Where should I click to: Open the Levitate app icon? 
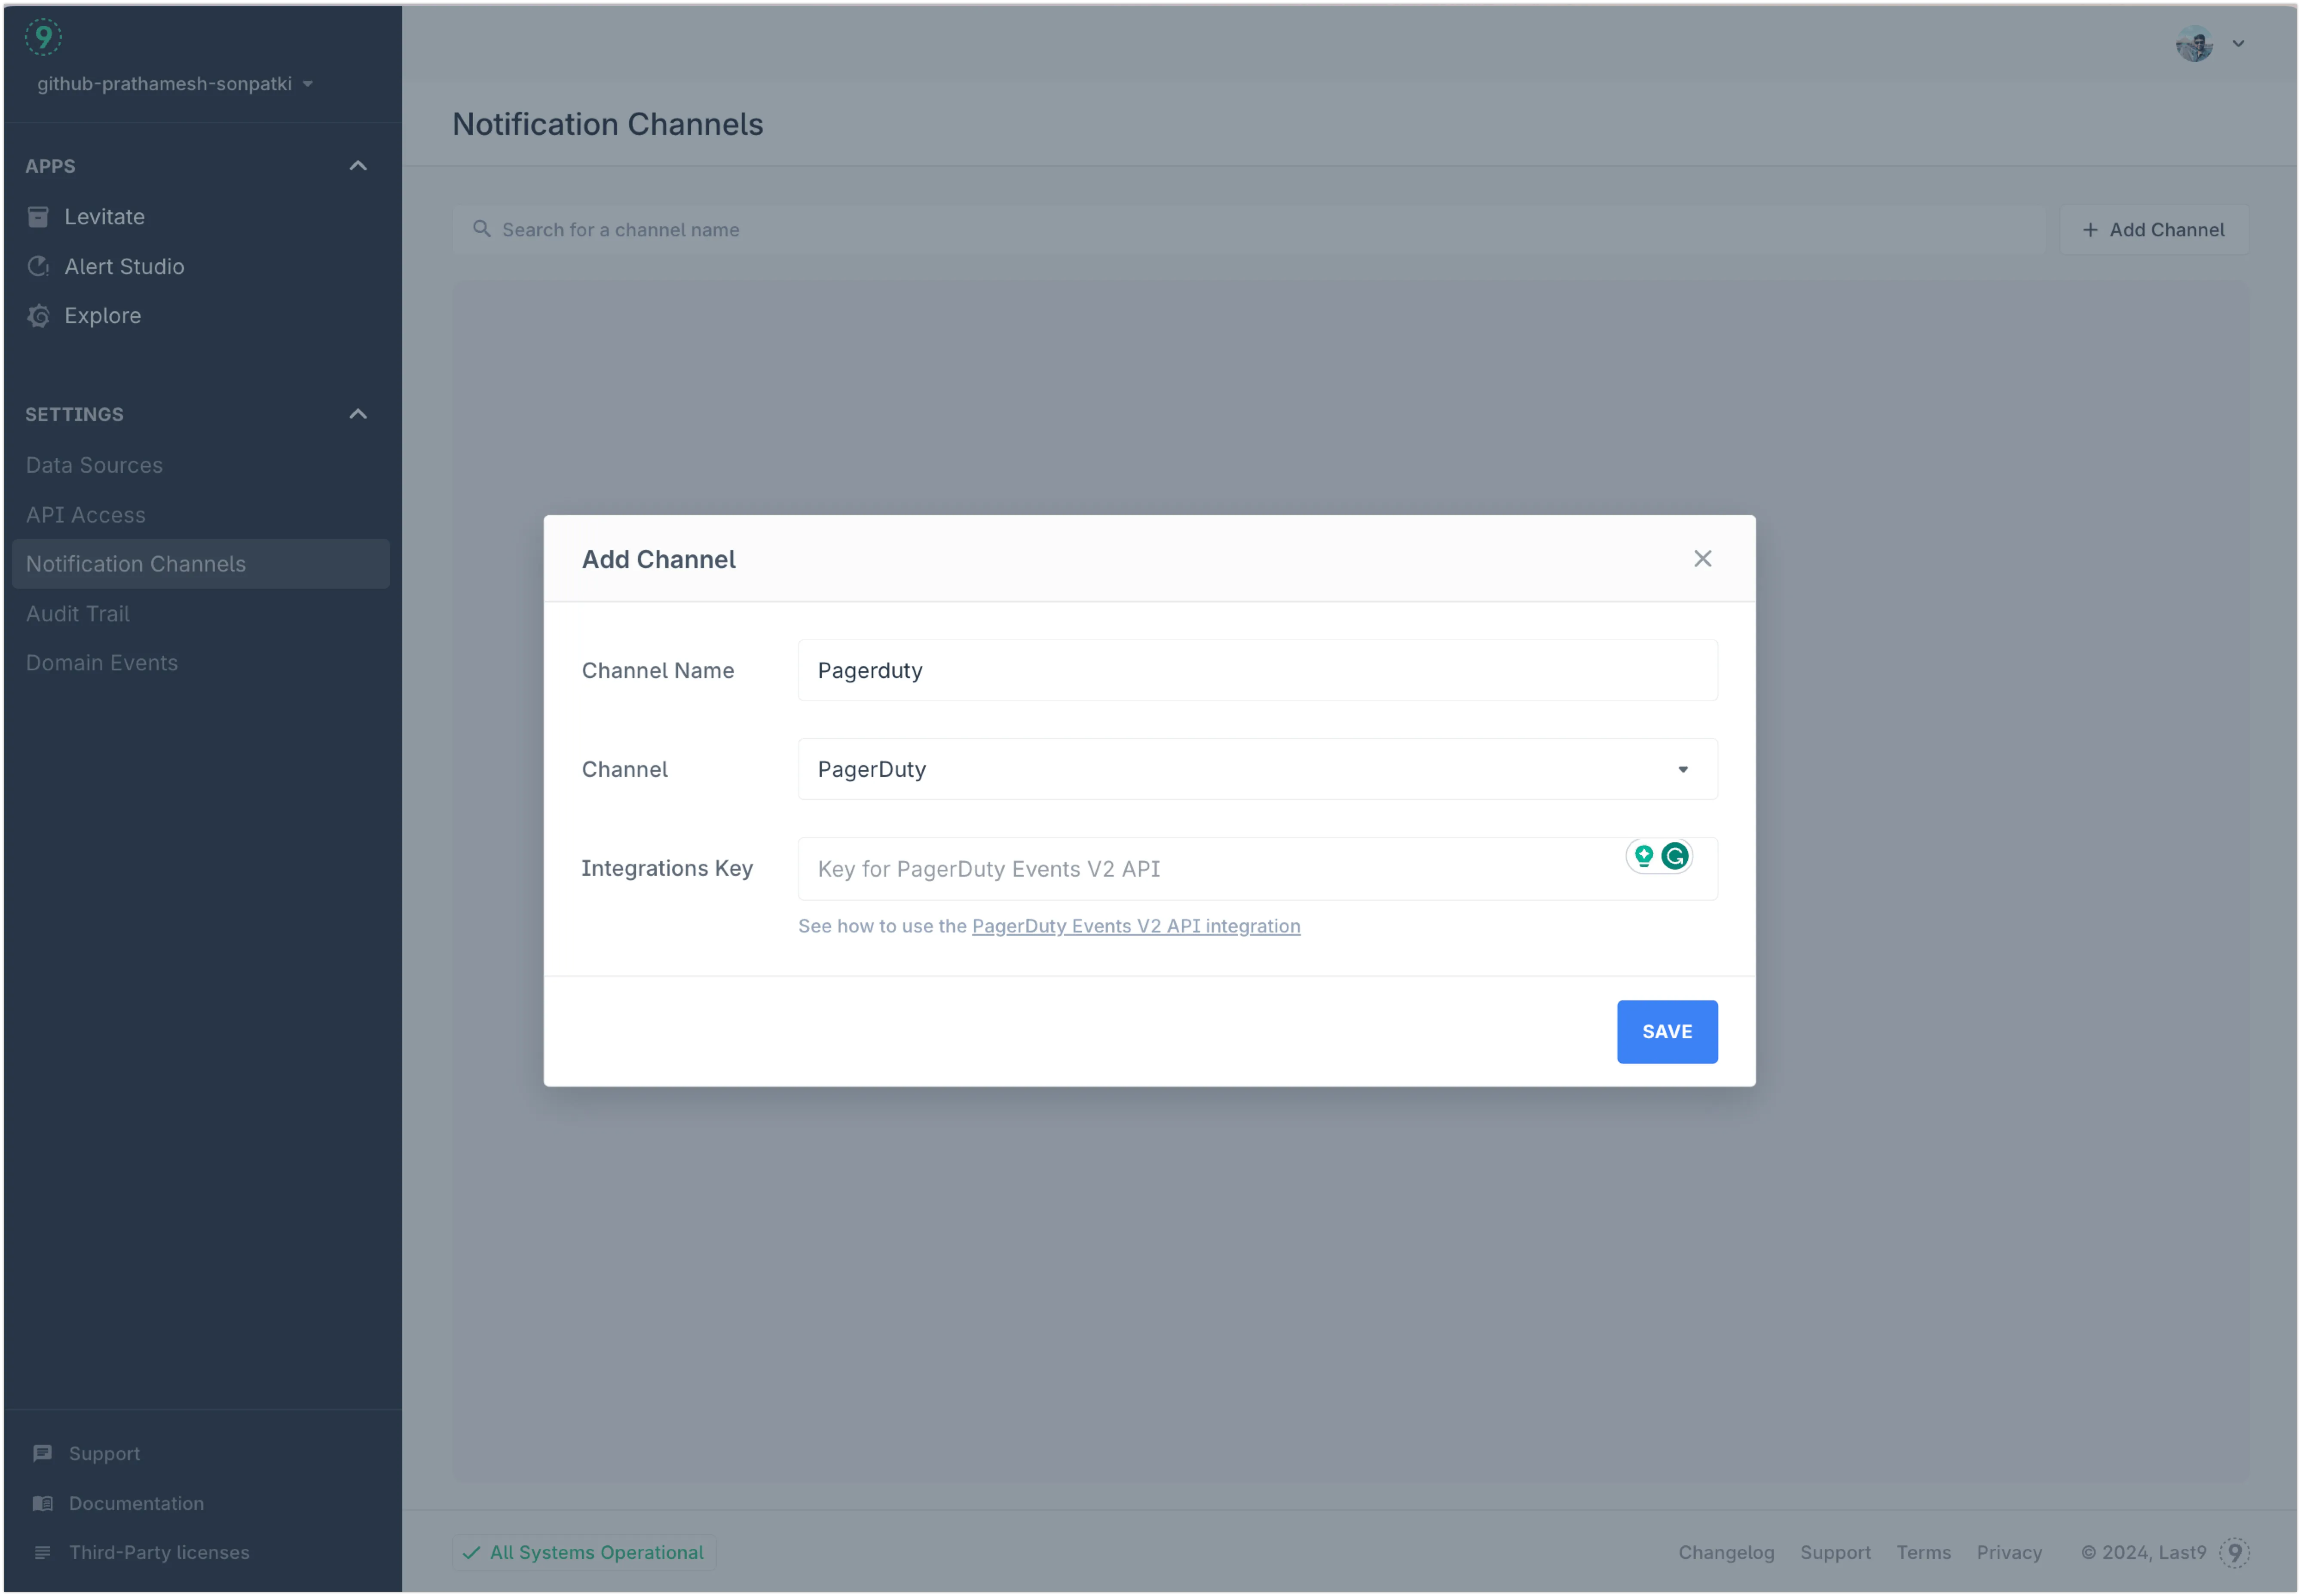click(38, 217)
